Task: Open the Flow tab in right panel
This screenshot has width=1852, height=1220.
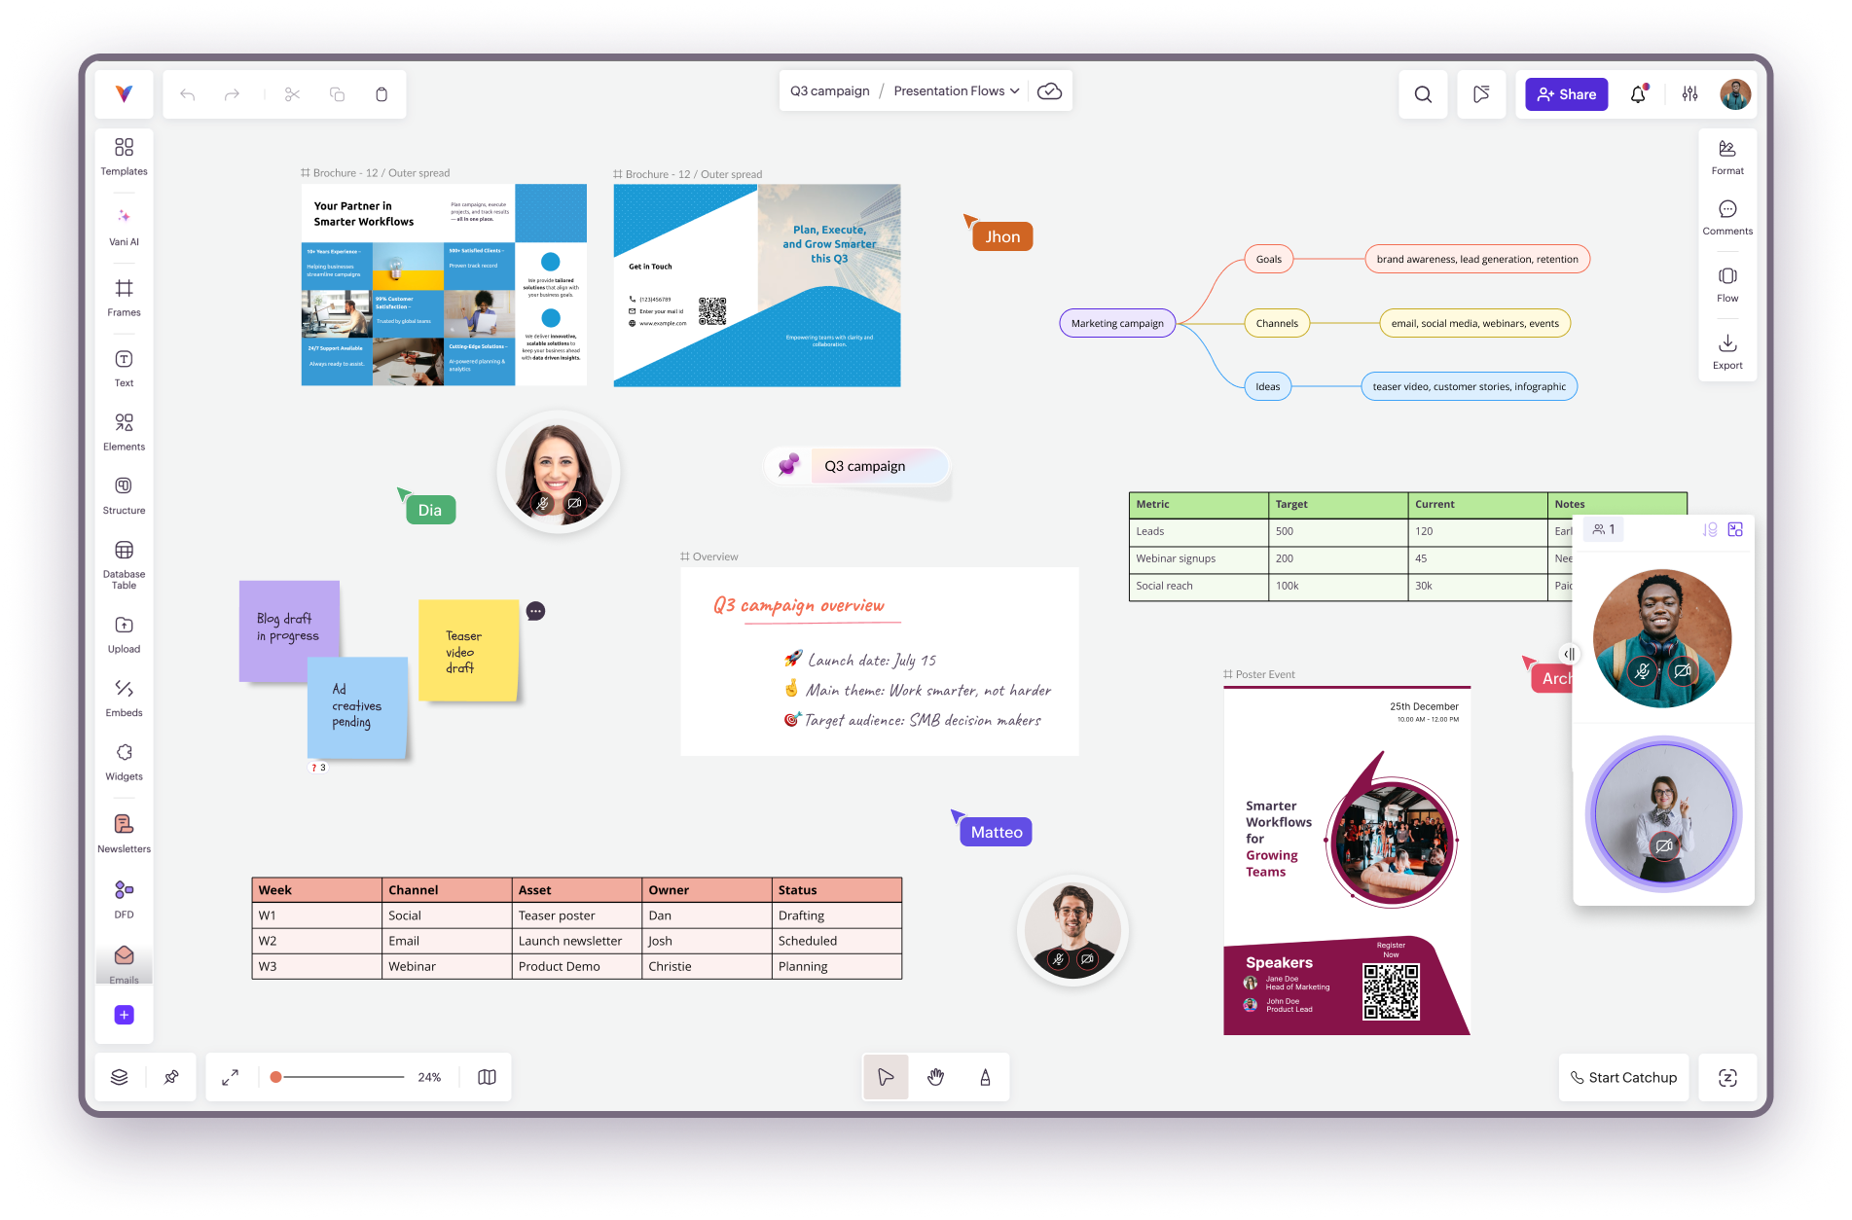Action: click(x=1727, y=284)
